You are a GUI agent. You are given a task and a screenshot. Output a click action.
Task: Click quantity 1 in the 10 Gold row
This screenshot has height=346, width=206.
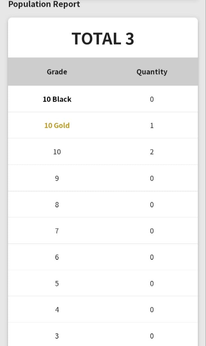(152, 126)
